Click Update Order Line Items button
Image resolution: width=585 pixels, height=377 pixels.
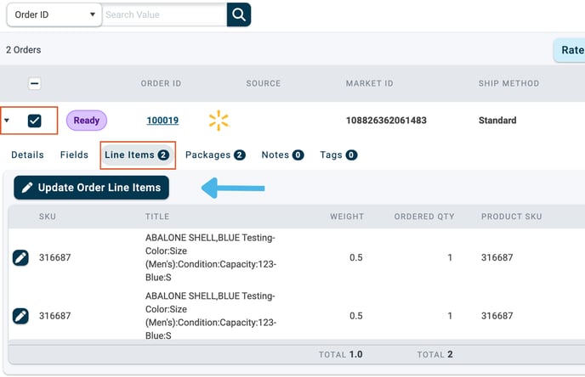tap(92, 188)
